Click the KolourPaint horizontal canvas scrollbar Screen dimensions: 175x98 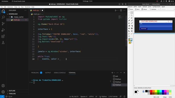click(154, 86)
